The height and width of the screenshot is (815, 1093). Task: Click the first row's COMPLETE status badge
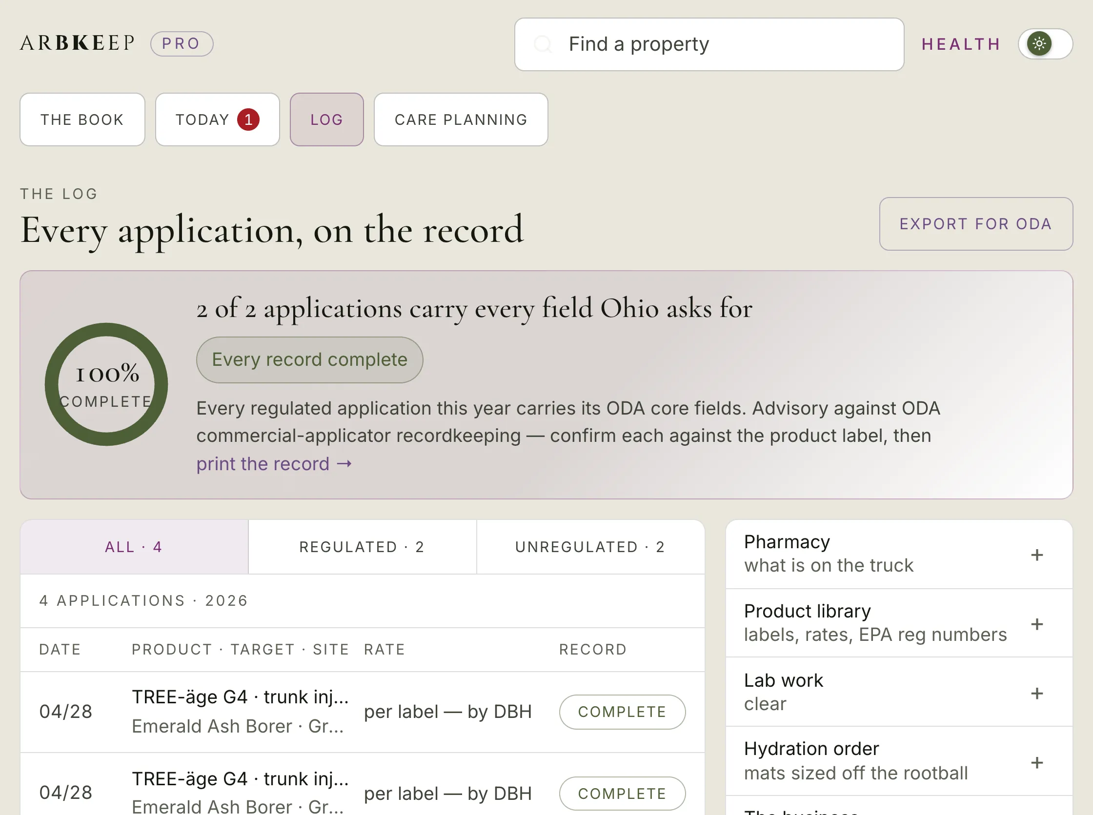(622, 712)
